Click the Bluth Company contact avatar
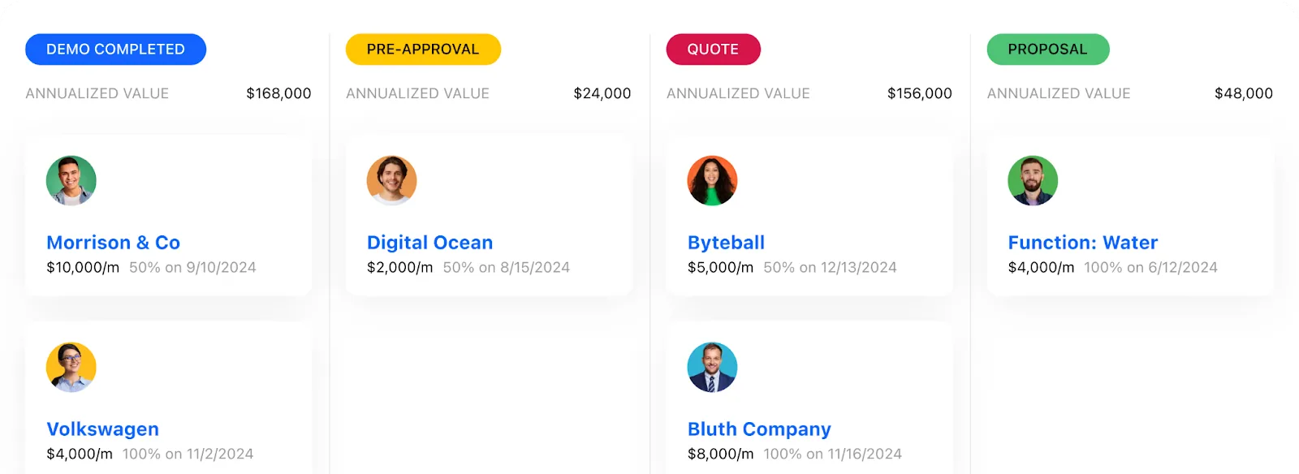Image resolution: width=1299 pixels, height=474 pixels. 713,367
